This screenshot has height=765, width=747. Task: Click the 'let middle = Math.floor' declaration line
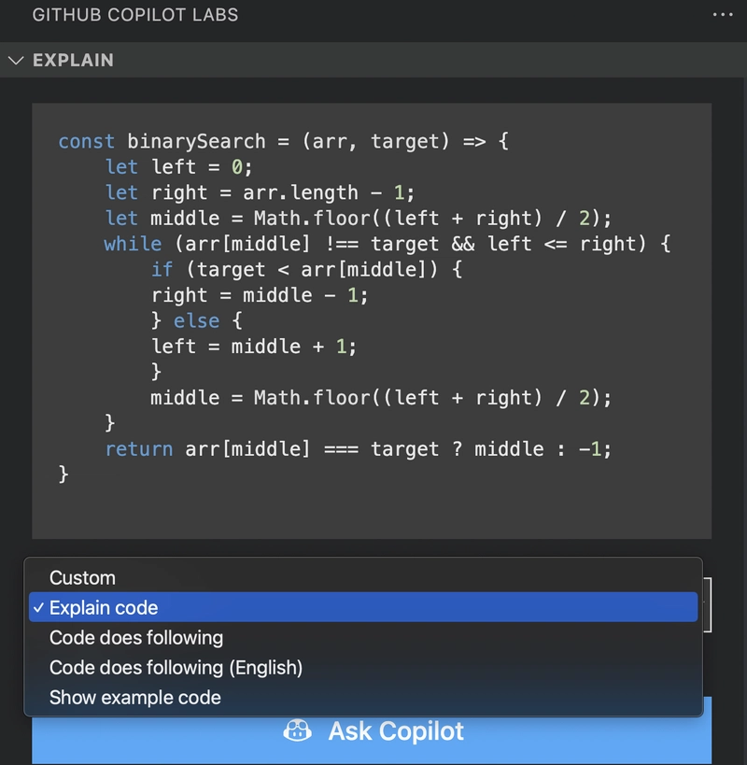(358, 218)
